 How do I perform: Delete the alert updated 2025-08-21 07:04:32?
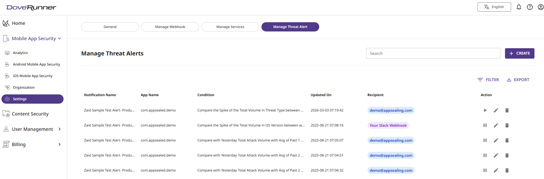tap(507, 170)
